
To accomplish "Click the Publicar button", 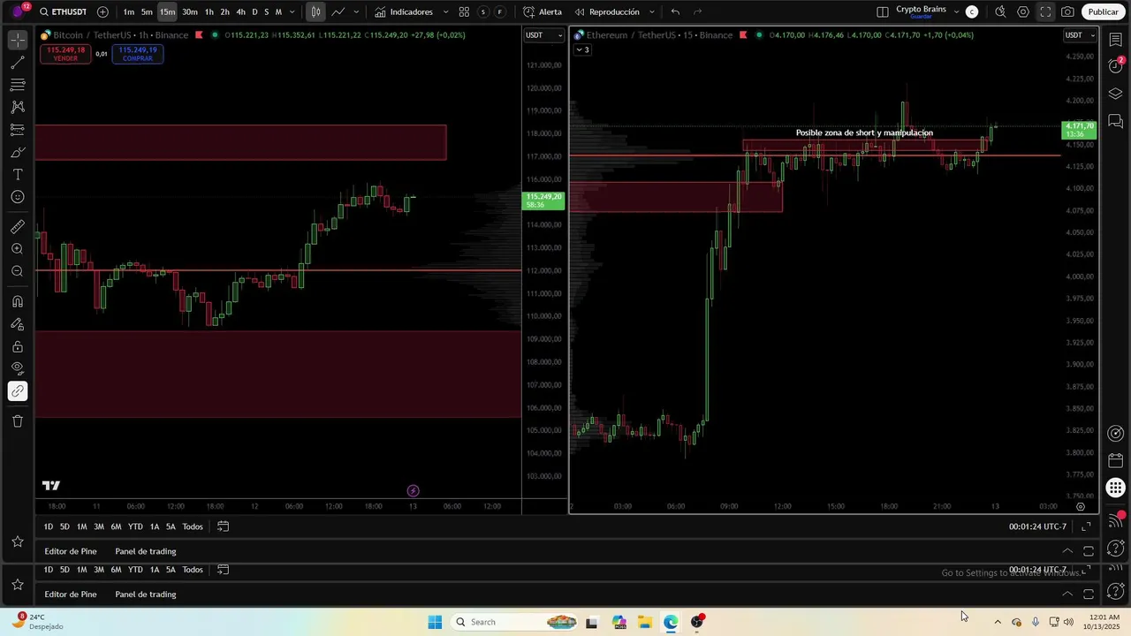I will pyautogui.click(x=1103, y=12).
